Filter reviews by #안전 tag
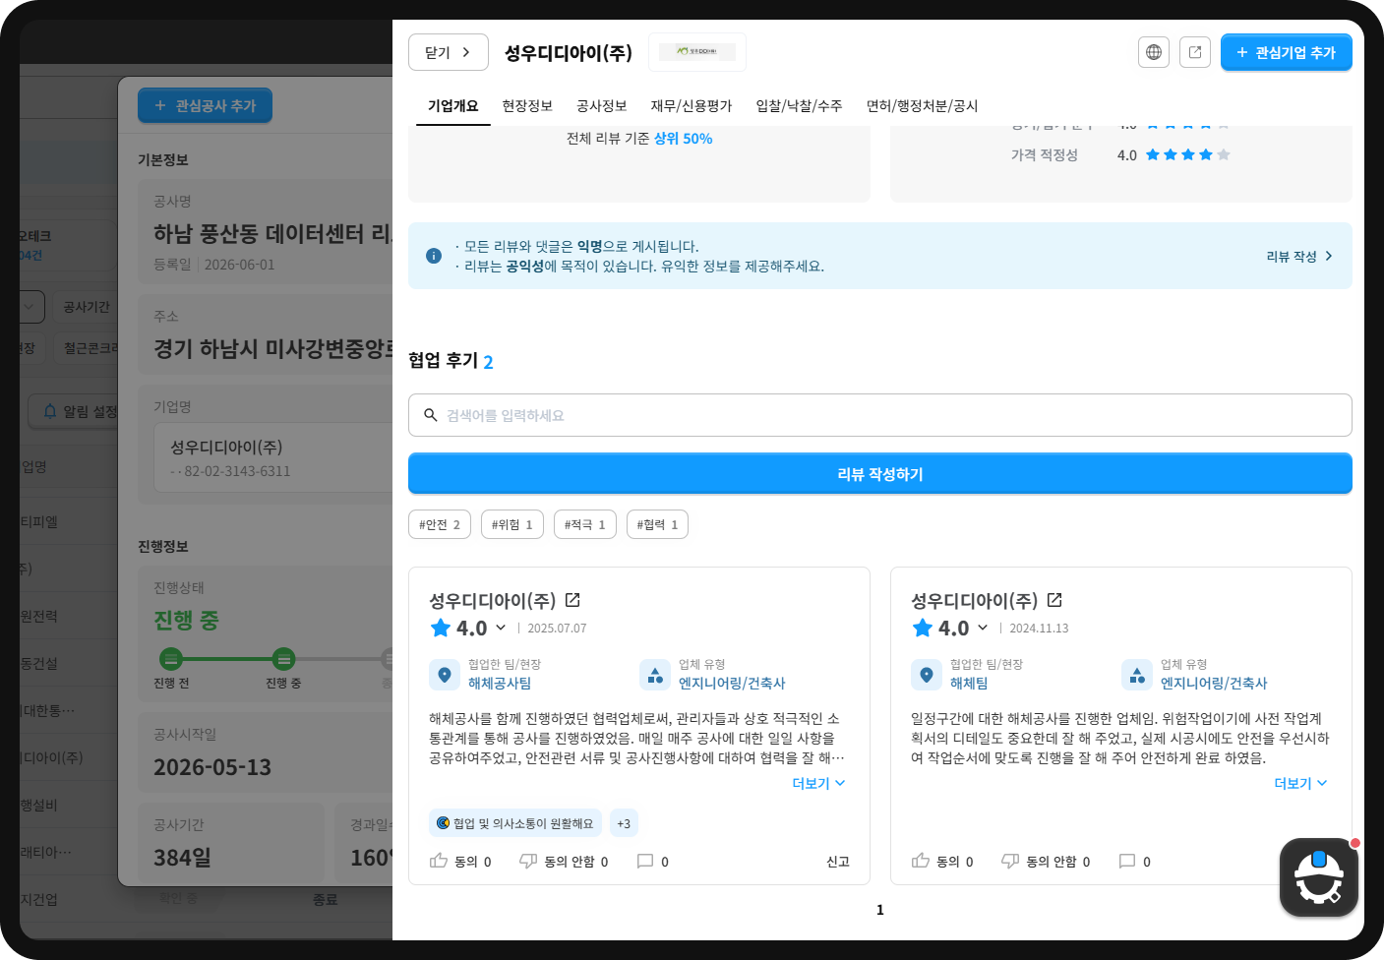The height and width of the screenshot is (960, 1384). pyautogui.click(x=440, y=524)
